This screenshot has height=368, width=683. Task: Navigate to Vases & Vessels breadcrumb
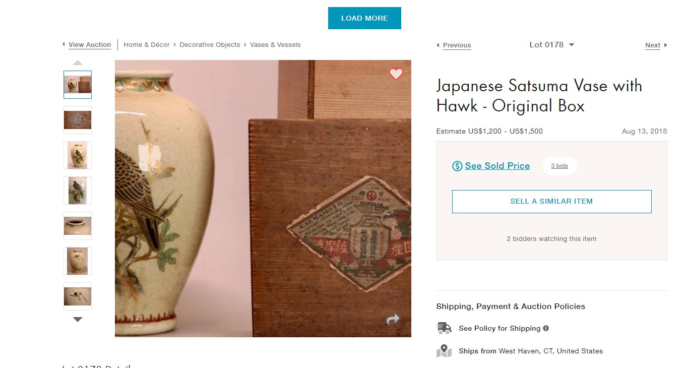coord(275,45)
